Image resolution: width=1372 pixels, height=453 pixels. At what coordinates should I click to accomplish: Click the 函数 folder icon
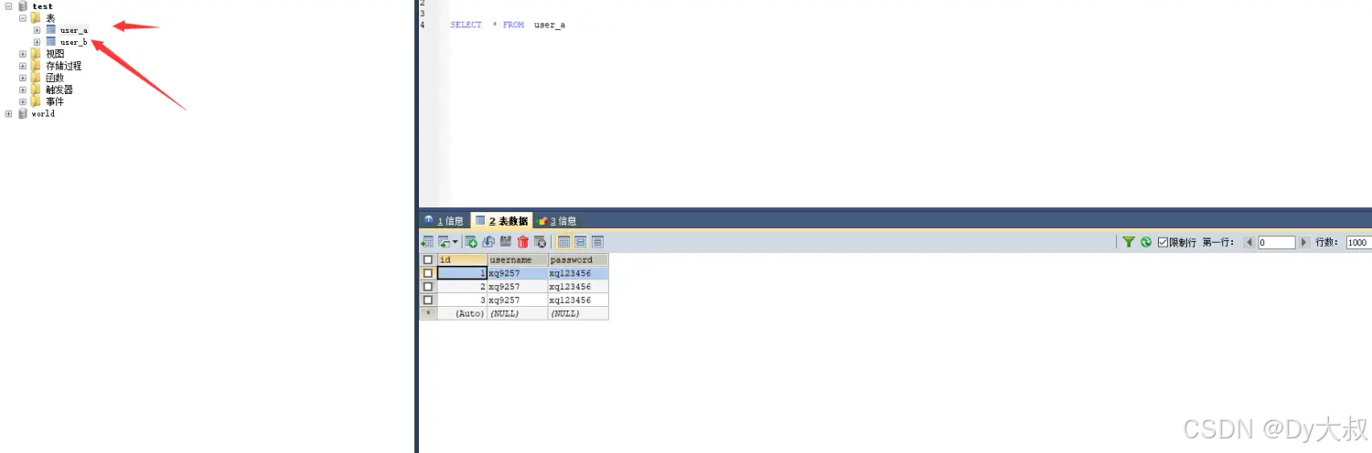(x=37, y=78)
